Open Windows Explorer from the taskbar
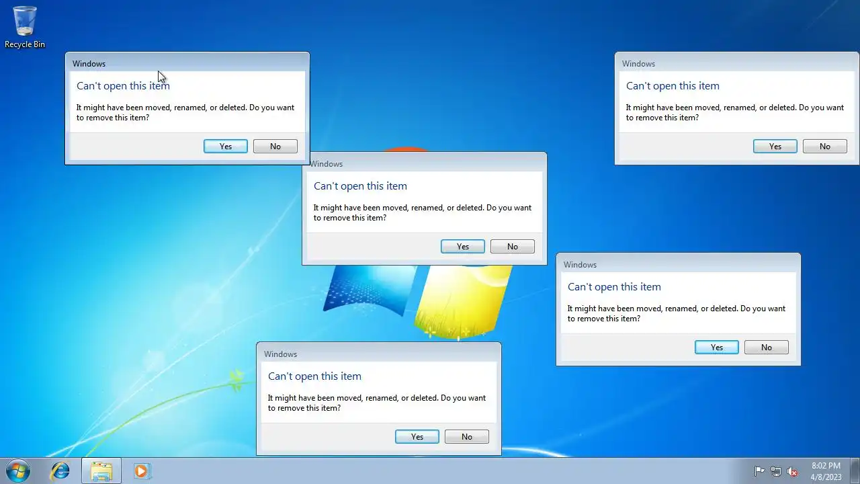The height and width of the screenshot is (484, 860). 101,471
